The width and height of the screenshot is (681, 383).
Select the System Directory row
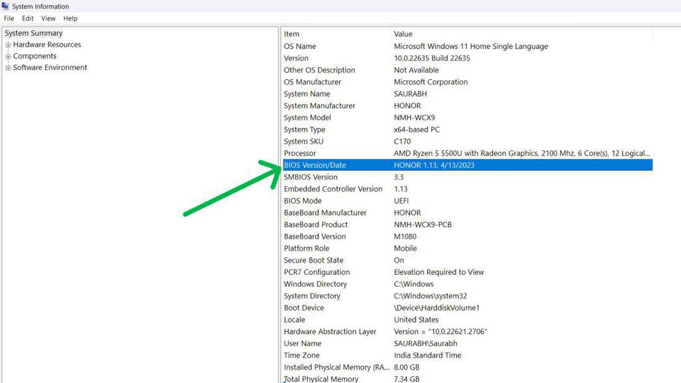(x=468, y=296)
